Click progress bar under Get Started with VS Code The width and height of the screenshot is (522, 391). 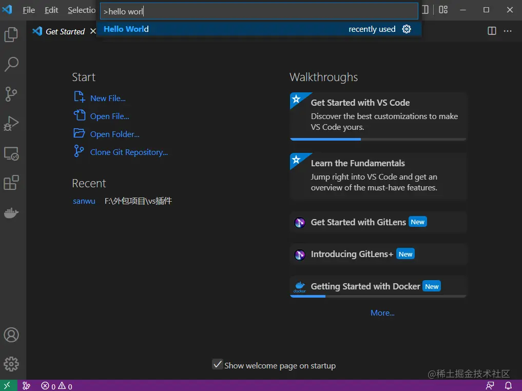378,139
